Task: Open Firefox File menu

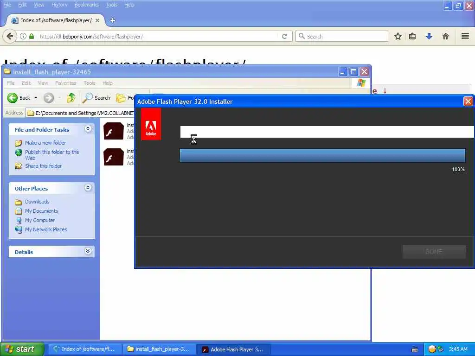Action: point(7,5)
